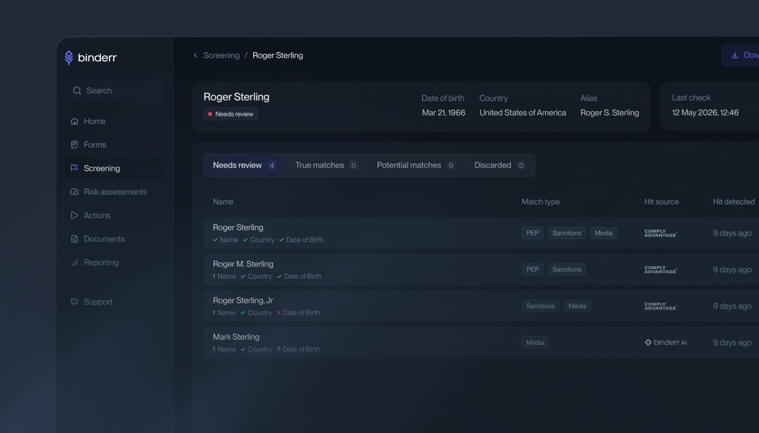
Task: Click the Support chat icon
Action: 75,302
